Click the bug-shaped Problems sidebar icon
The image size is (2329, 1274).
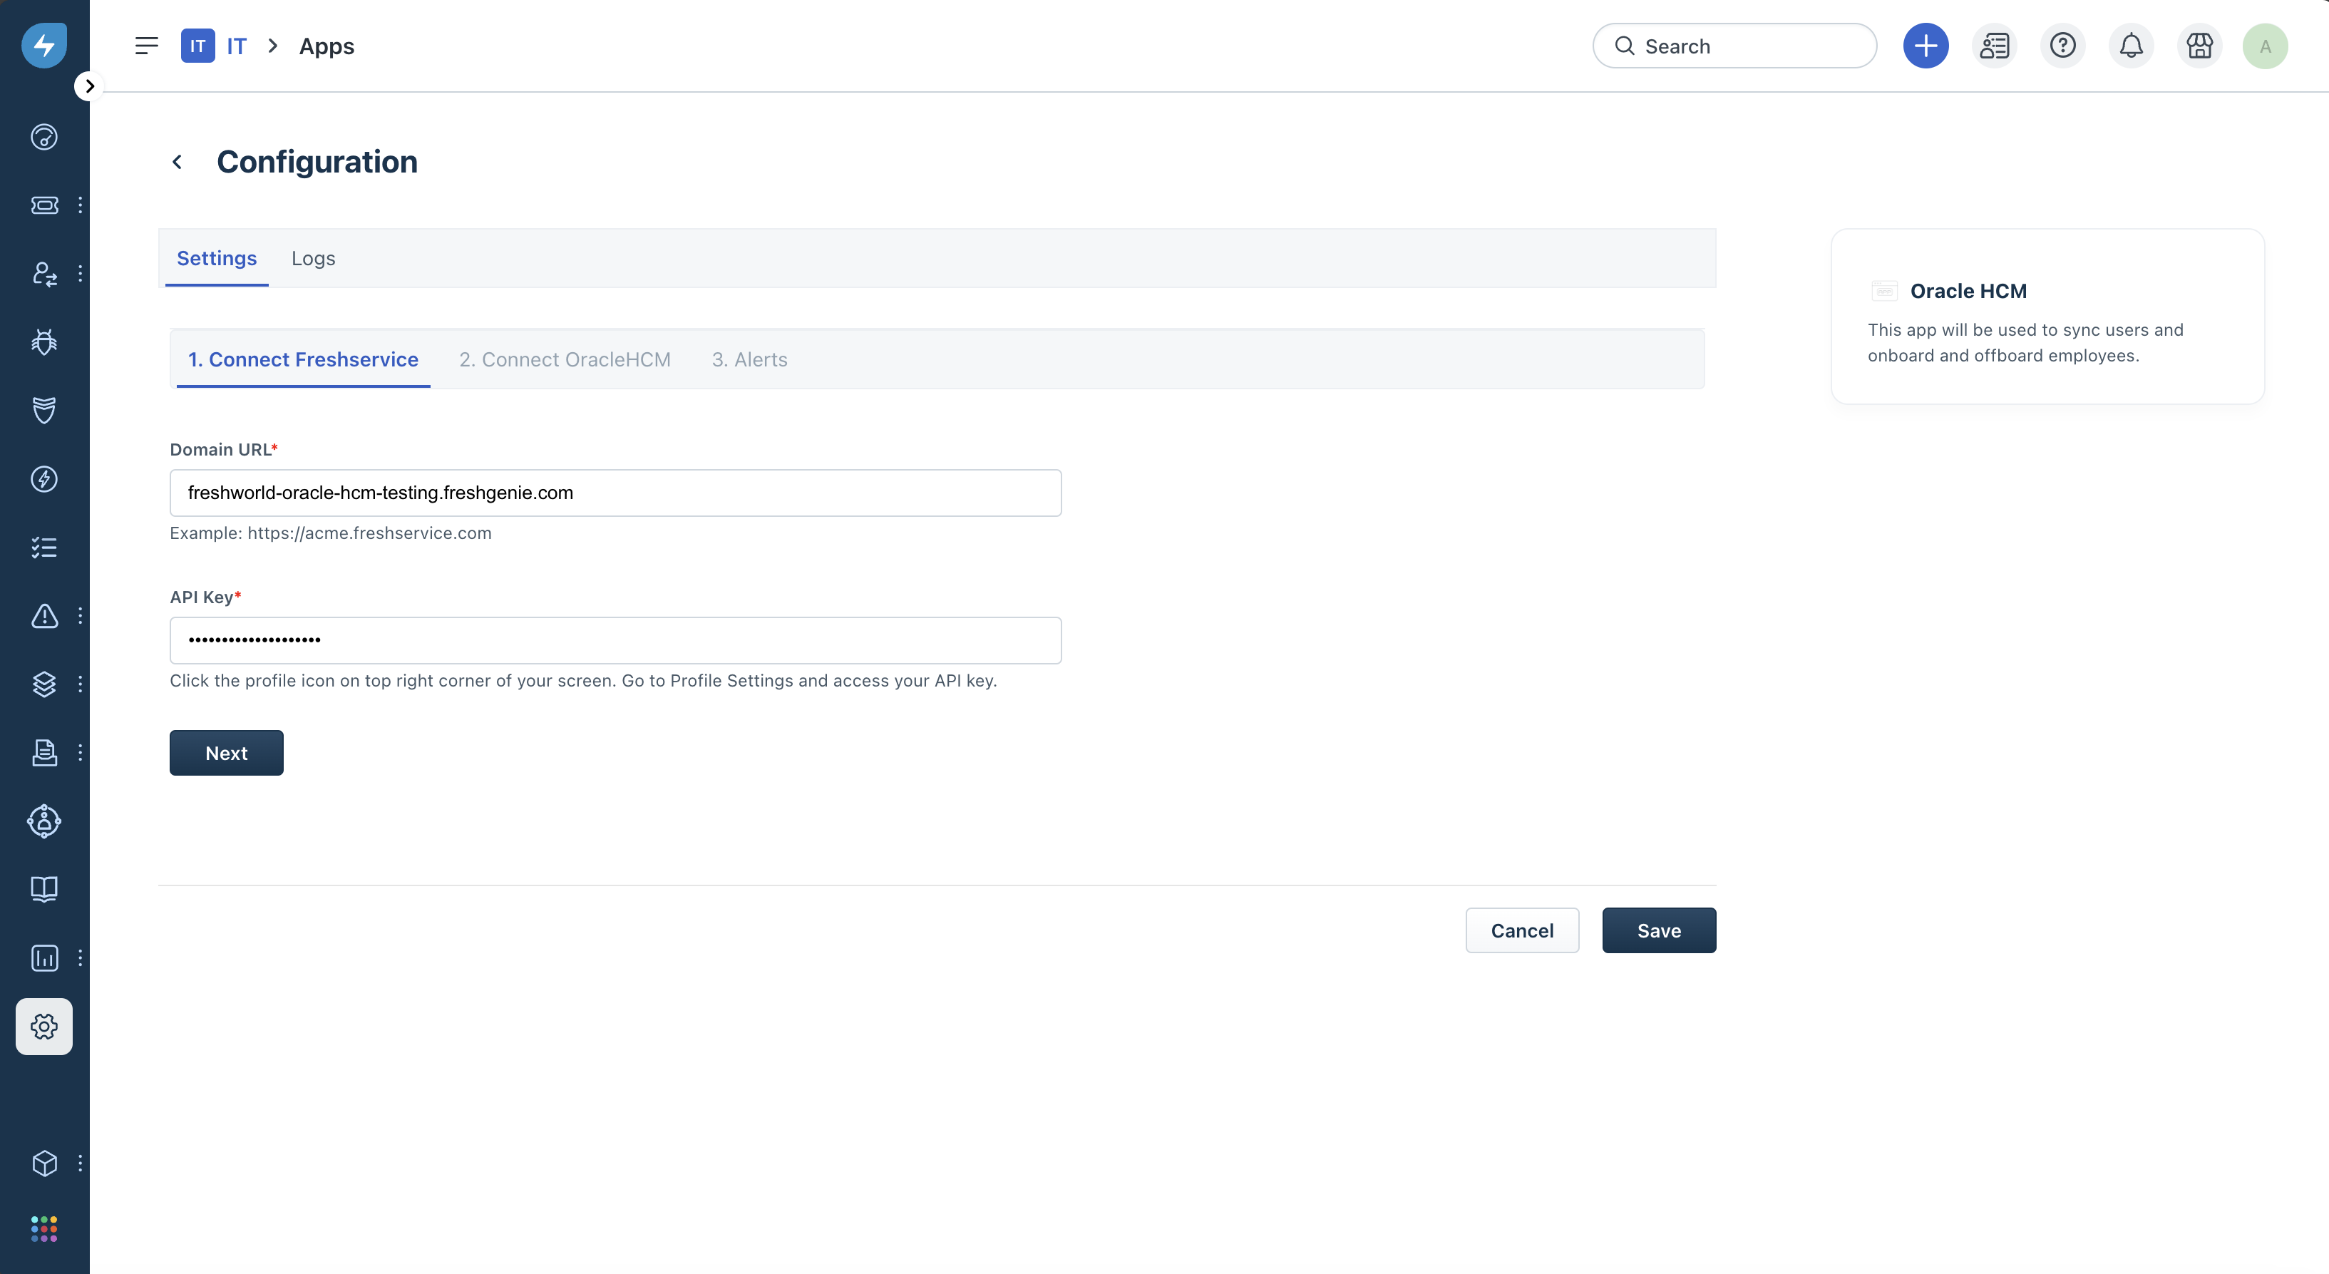(44, 341)
